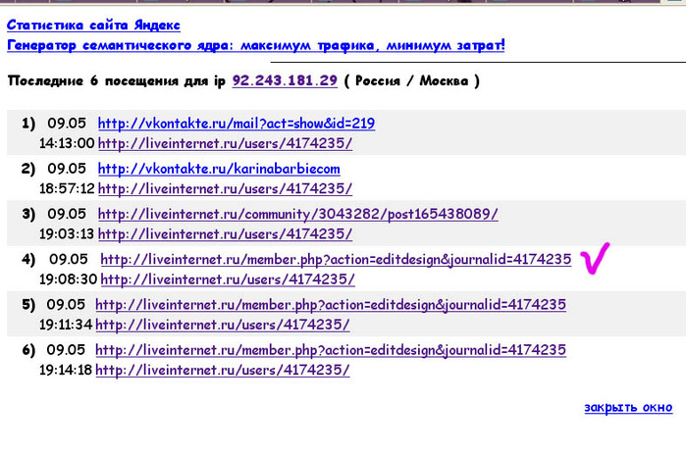Open the Генератор семантического ядра link

click(256, 45)
